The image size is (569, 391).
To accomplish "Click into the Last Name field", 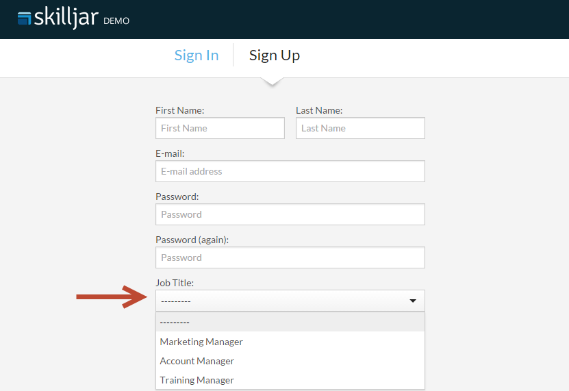I will click(x=360, y=128).
